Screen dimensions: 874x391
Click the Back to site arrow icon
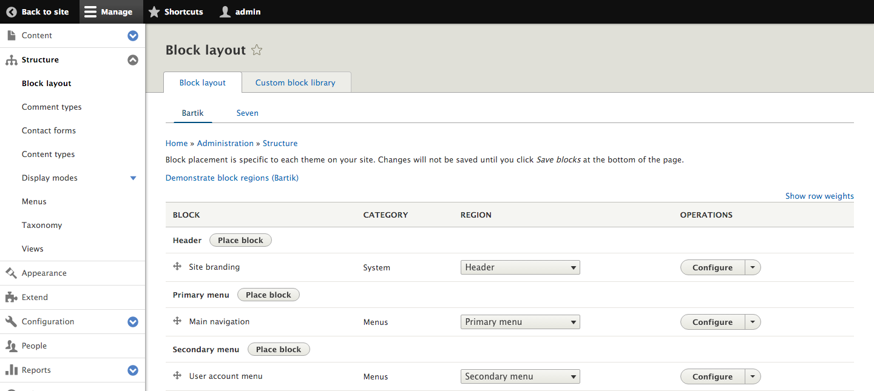coord(12,12)
